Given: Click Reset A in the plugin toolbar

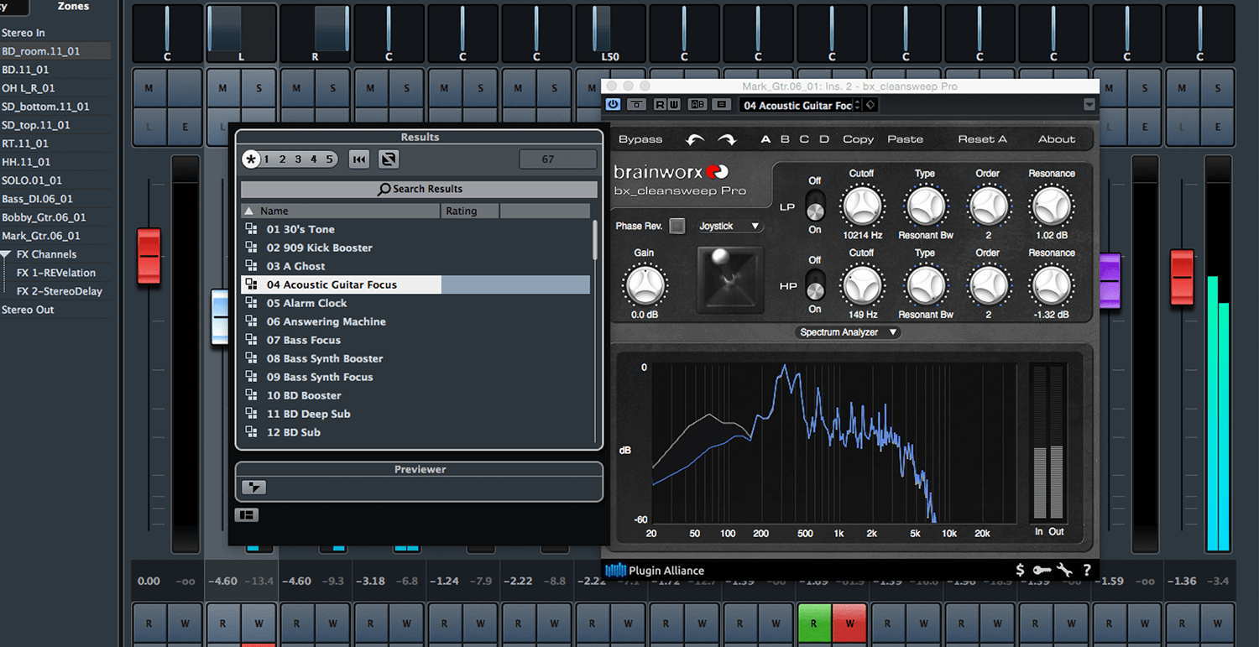Looking at the screenshot, I should click(982, 139).
